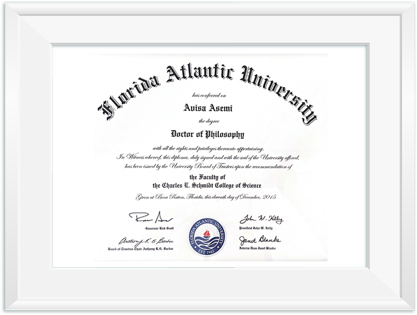Viewport: 417px width, 315px height.
Task: Click the Governor's signature above Rick Scott
Action: pos(151,218)
